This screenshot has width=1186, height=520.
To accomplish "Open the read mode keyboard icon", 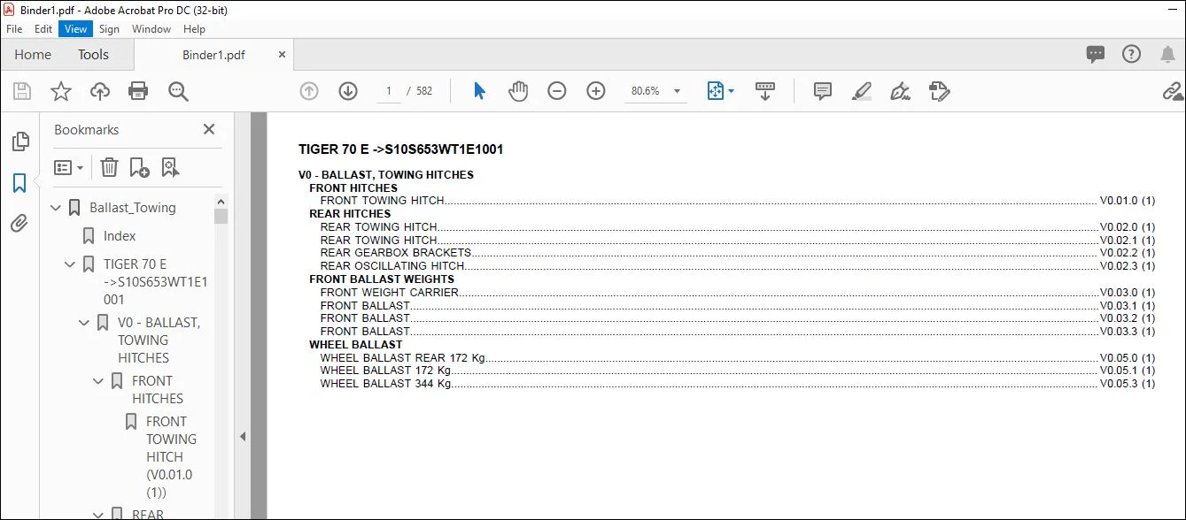I will tap(765, 91).
